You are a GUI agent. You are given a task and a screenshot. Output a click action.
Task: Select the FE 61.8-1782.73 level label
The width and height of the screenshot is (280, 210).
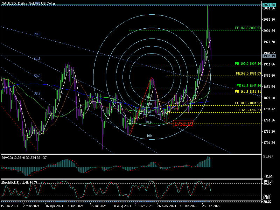(x=249, y=110)
